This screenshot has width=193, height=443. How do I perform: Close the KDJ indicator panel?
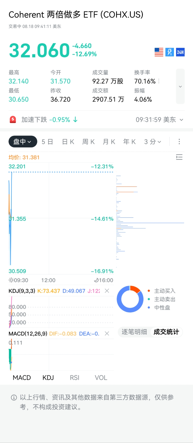[x=107, y=291]
